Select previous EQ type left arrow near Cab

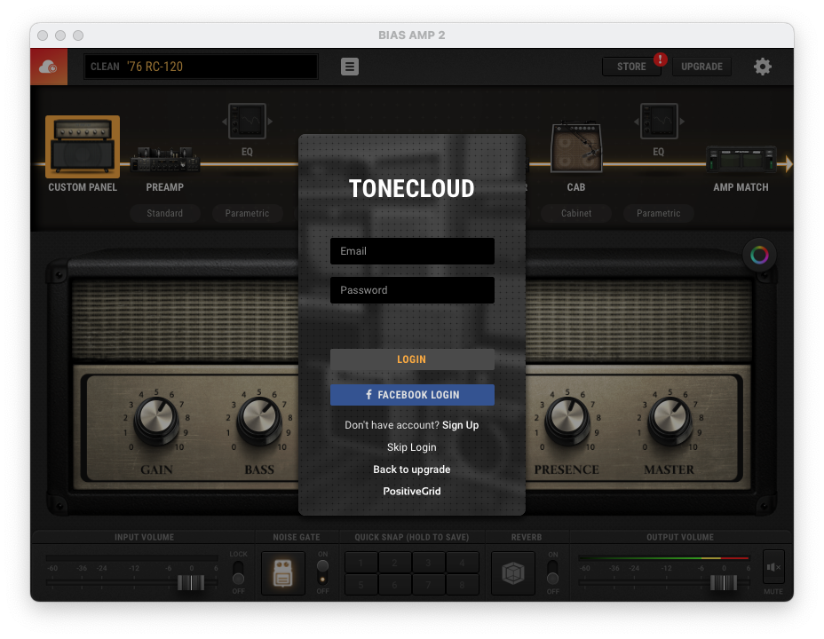pos(636,122)
